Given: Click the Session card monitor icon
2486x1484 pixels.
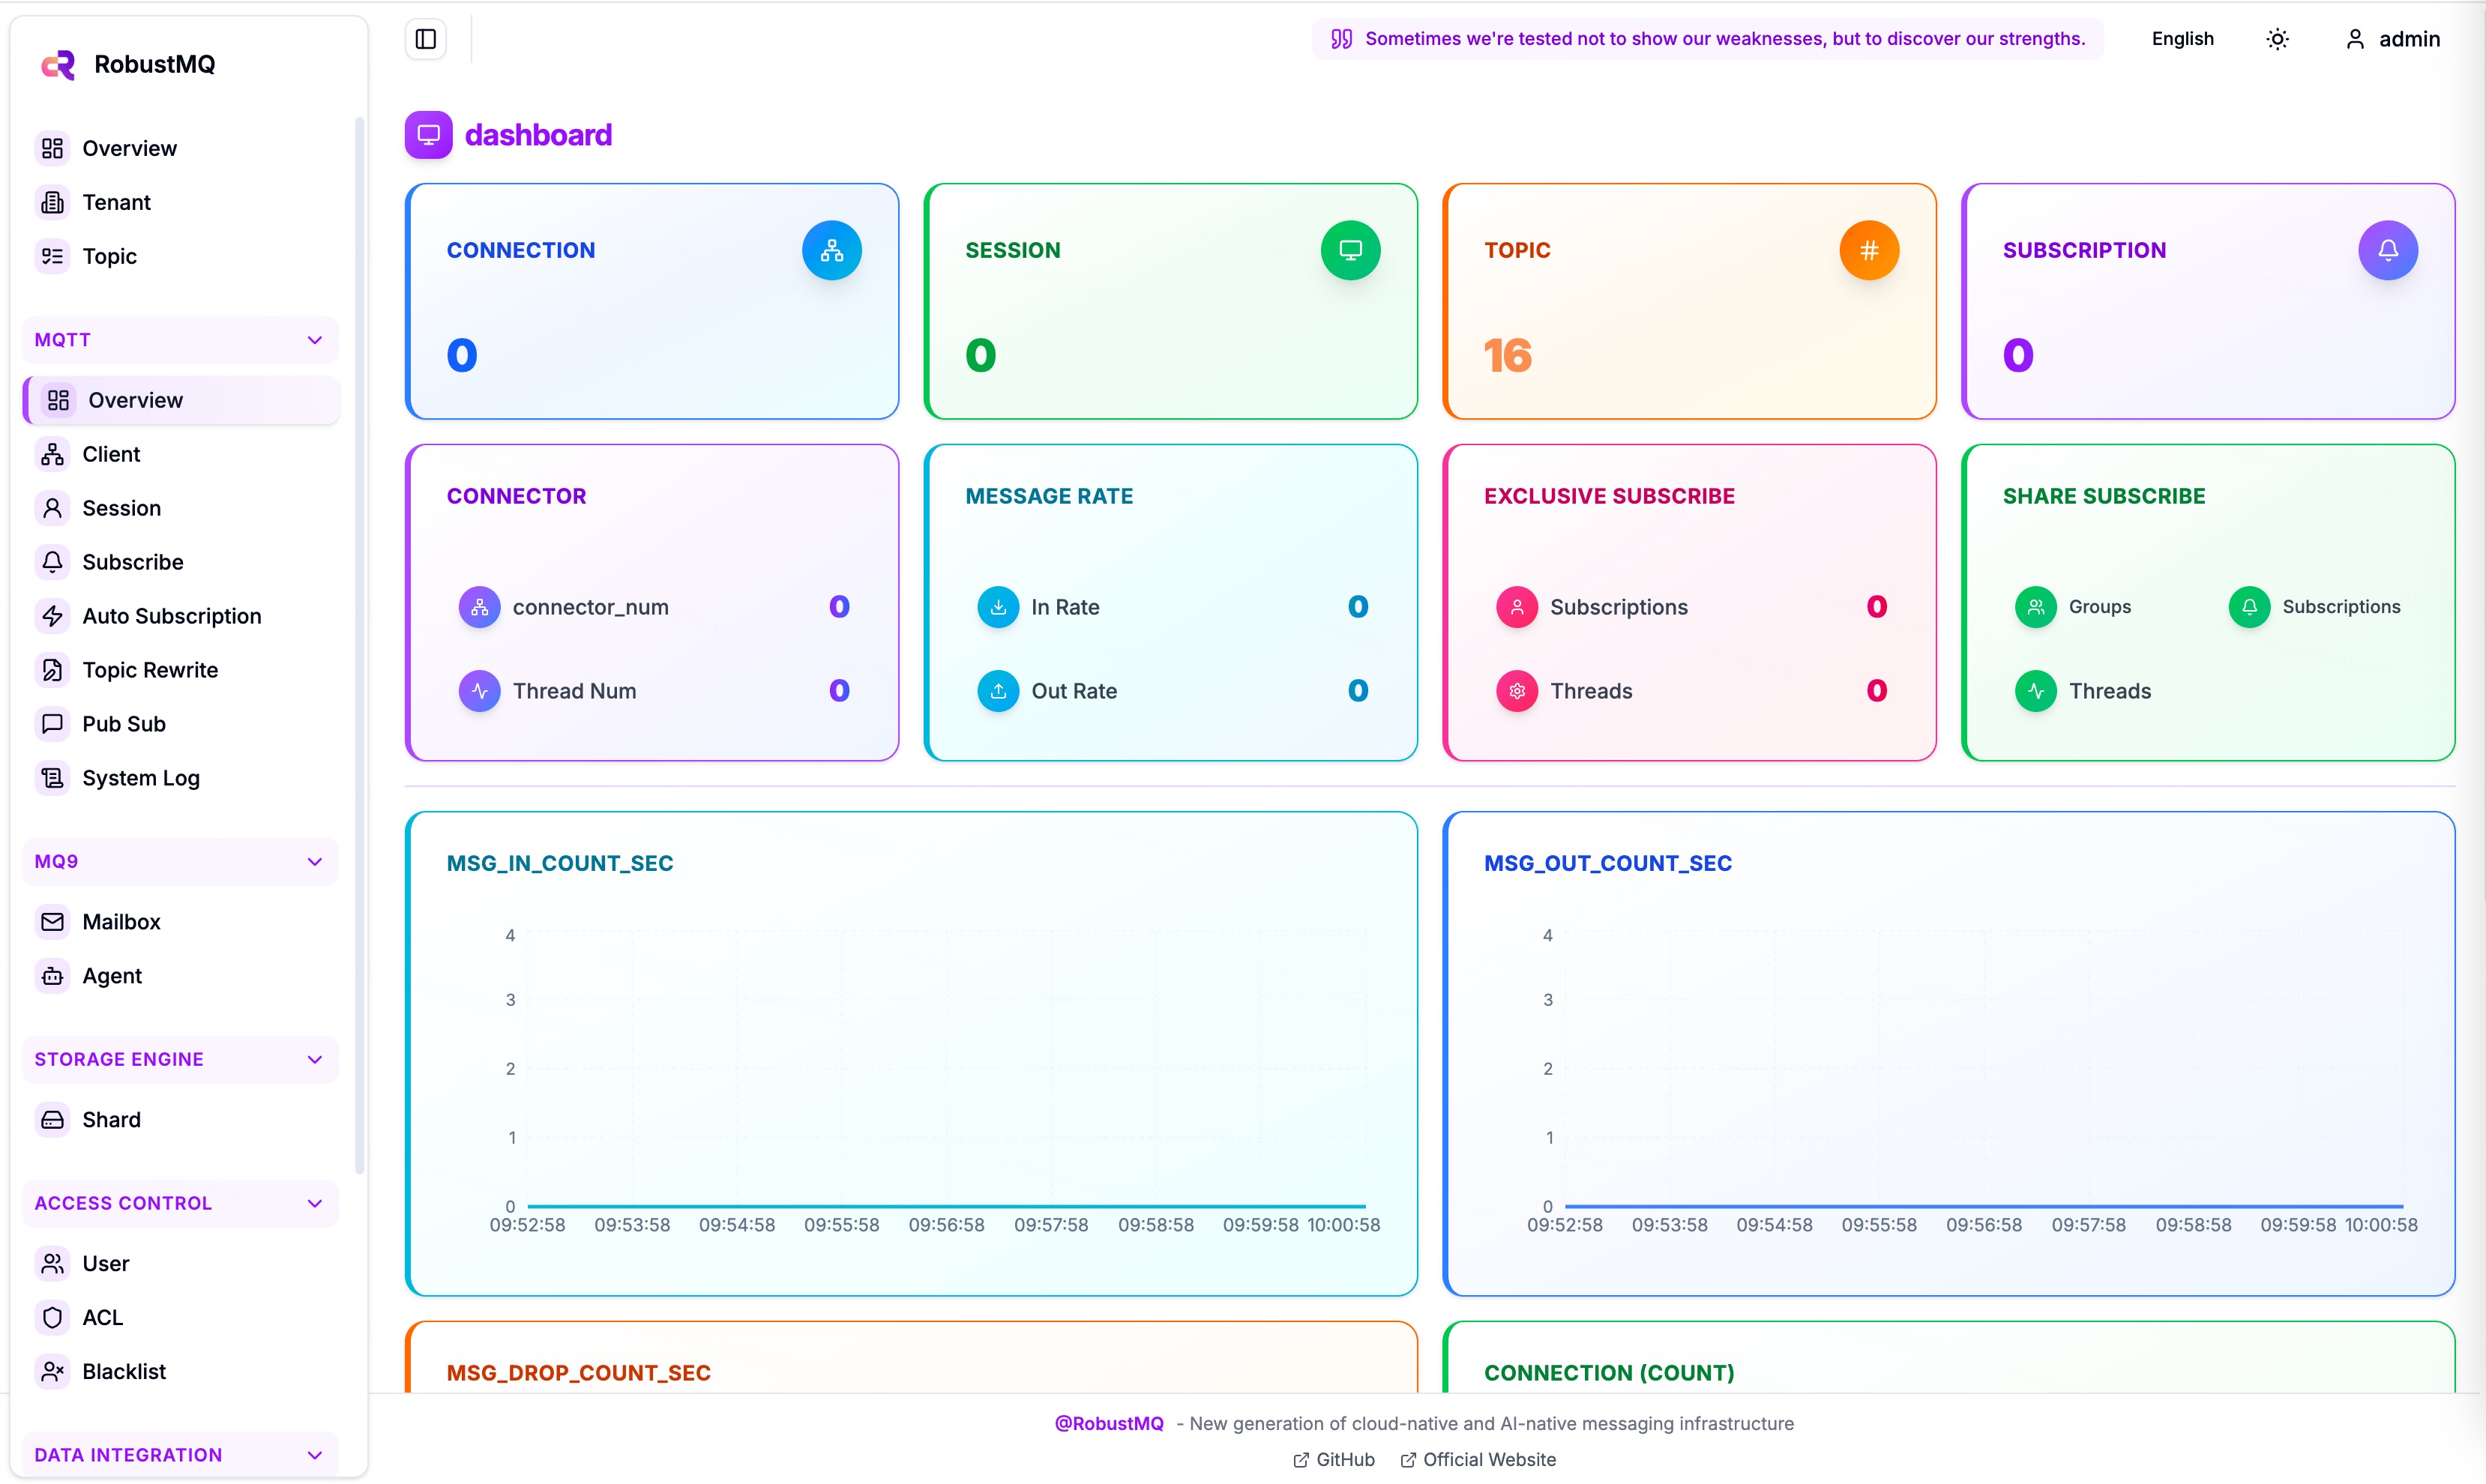Looking at the screenshot, I should coord(1351,250).
